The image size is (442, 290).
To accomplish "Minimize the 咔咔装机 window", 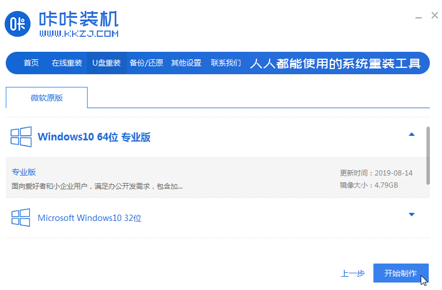I will click(x=418, y=17).
